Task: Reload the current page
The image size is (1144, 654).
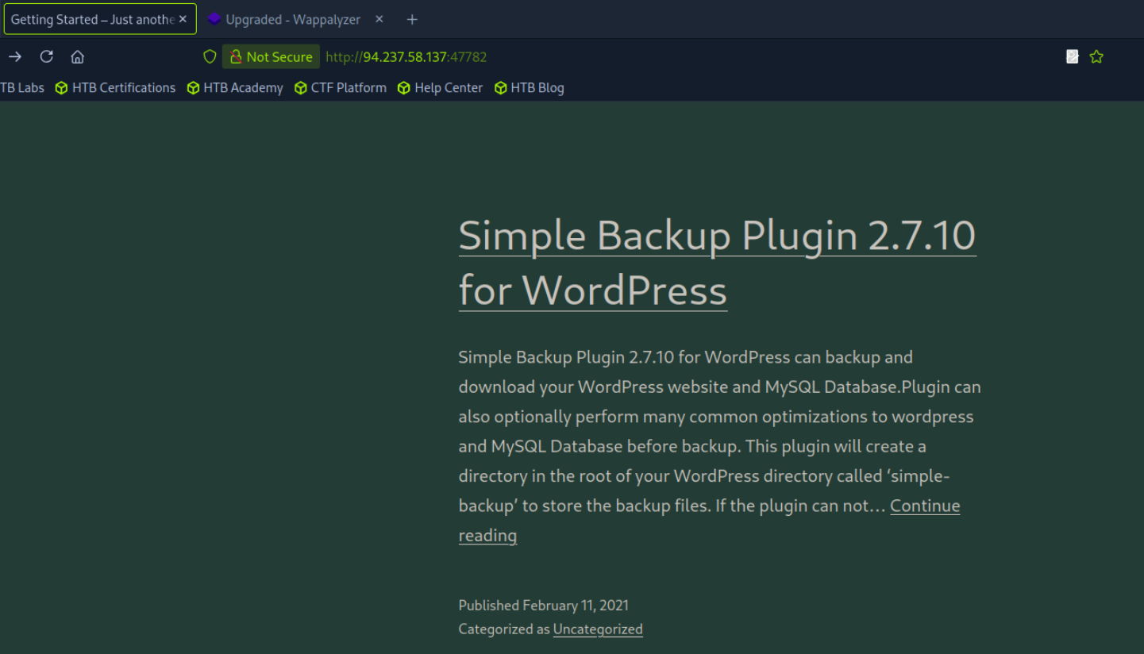Action: pyautogui.click(x=47, y=56)
